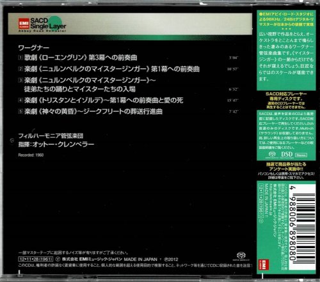This screenshot has height=282, width=320.
Task: Click the Abbey Road Remaster caption
Action: tap(42, 31)
